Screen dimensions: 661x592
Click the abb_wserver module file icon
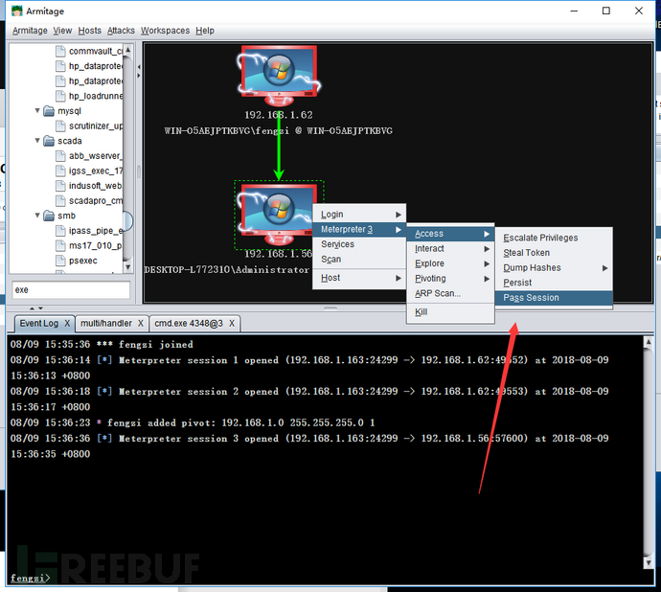click(x=60, y=155)
